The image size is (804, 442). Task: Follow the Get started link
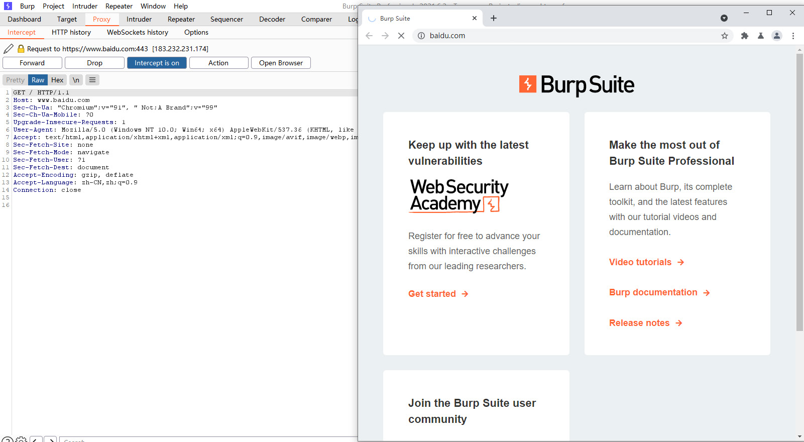coord(438,294)
